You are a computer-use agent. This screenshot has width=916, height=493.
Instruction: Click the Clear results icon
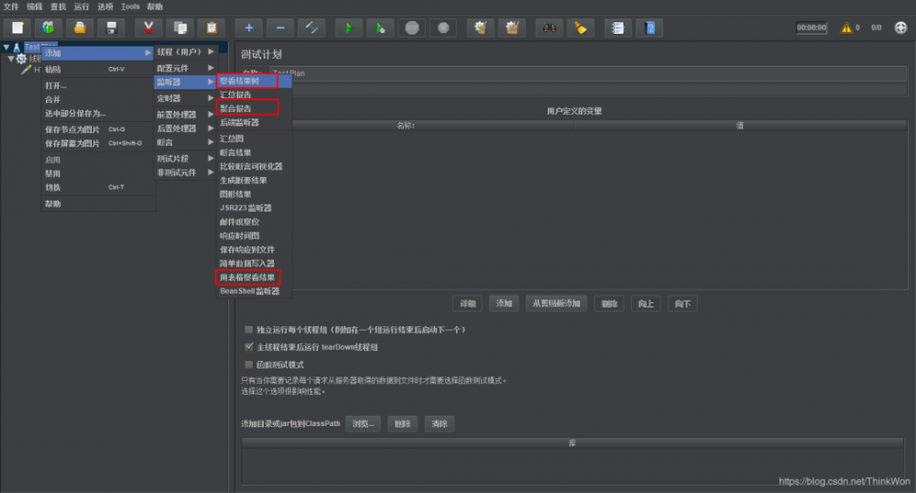point(480,27)
